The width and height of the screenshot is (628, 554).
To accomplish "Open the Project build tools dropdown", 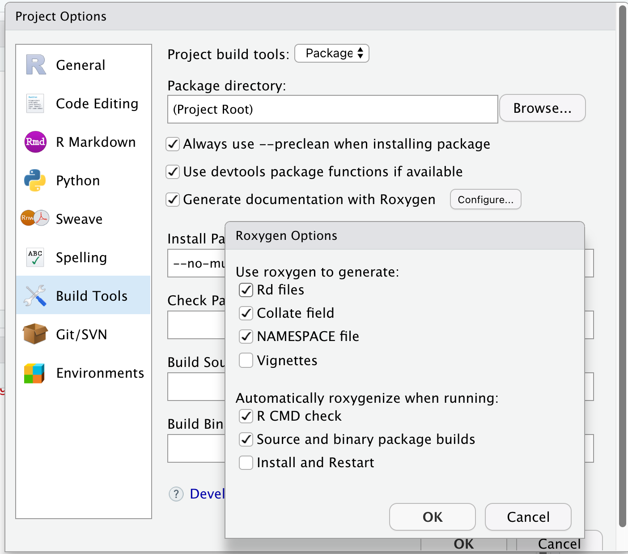I will [332, 53].
